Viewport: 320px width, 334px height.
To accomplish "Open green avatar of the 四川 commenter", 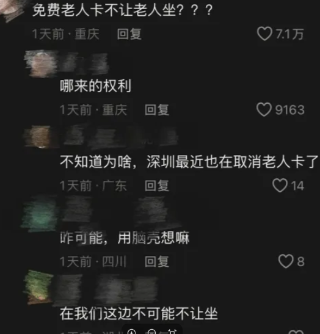I will point(40,214).
